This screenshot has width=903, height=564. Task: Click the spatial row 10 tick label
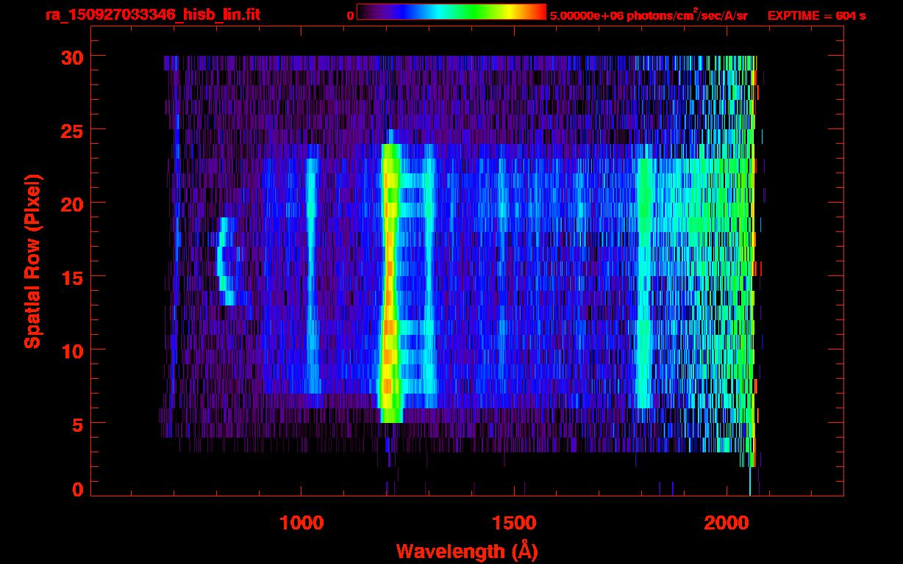point(71,350)
